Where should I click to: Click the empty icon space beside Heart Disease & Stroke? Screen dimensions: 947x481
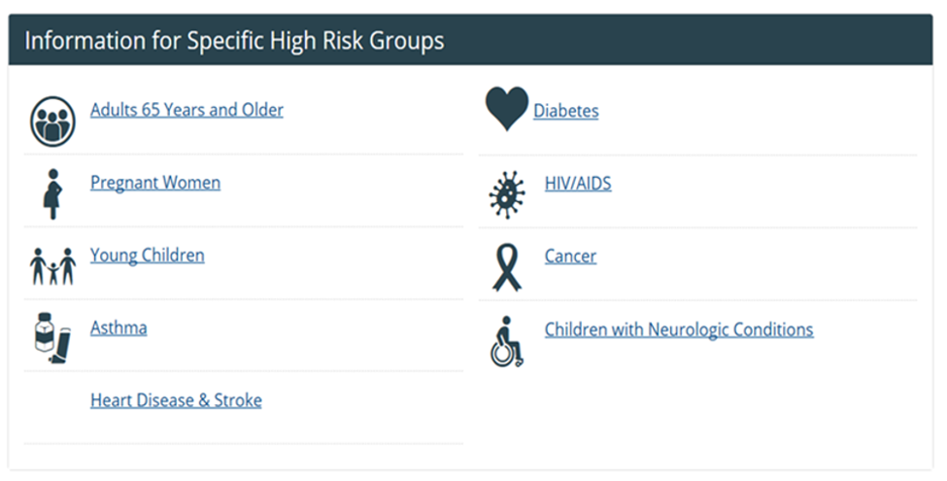point(52,407)
